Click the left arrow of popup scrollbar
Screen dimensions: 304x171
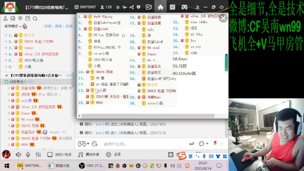coord(79,116)
